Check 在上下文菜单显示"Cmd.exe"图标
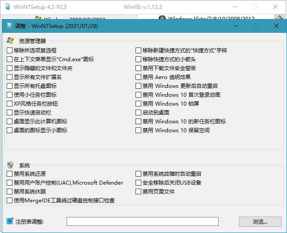 (x=9, y=59)
